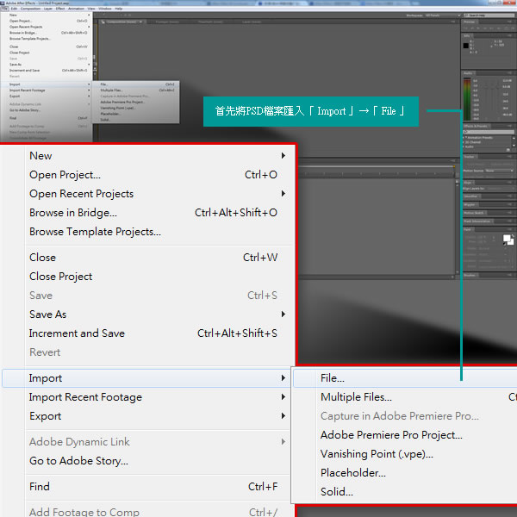517x517 pixels.
Task: Open the Edit menu in the menu bar
Action: click(14, 9)
